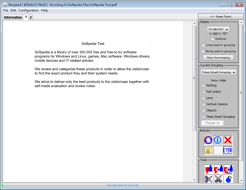246x190 pixels.
Task: Click the 'mobile devices and IT-related articles.' line
Action: coord(64,61)
